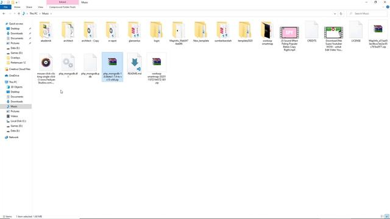Select the mouse-click audio file
The height and width of the screenshot is (219, 390).
46,69
